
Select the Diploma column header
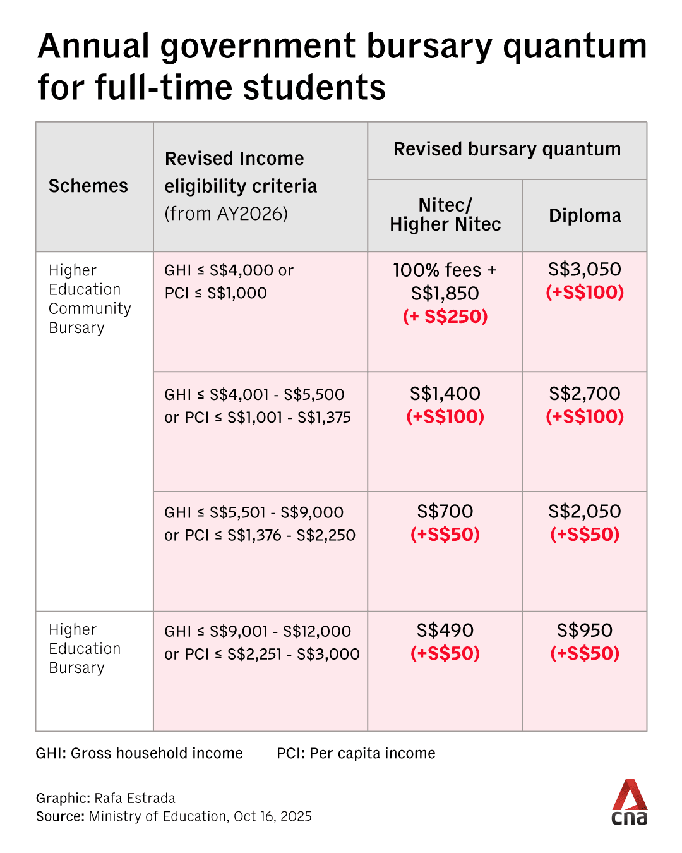click(x=585, y=215)
